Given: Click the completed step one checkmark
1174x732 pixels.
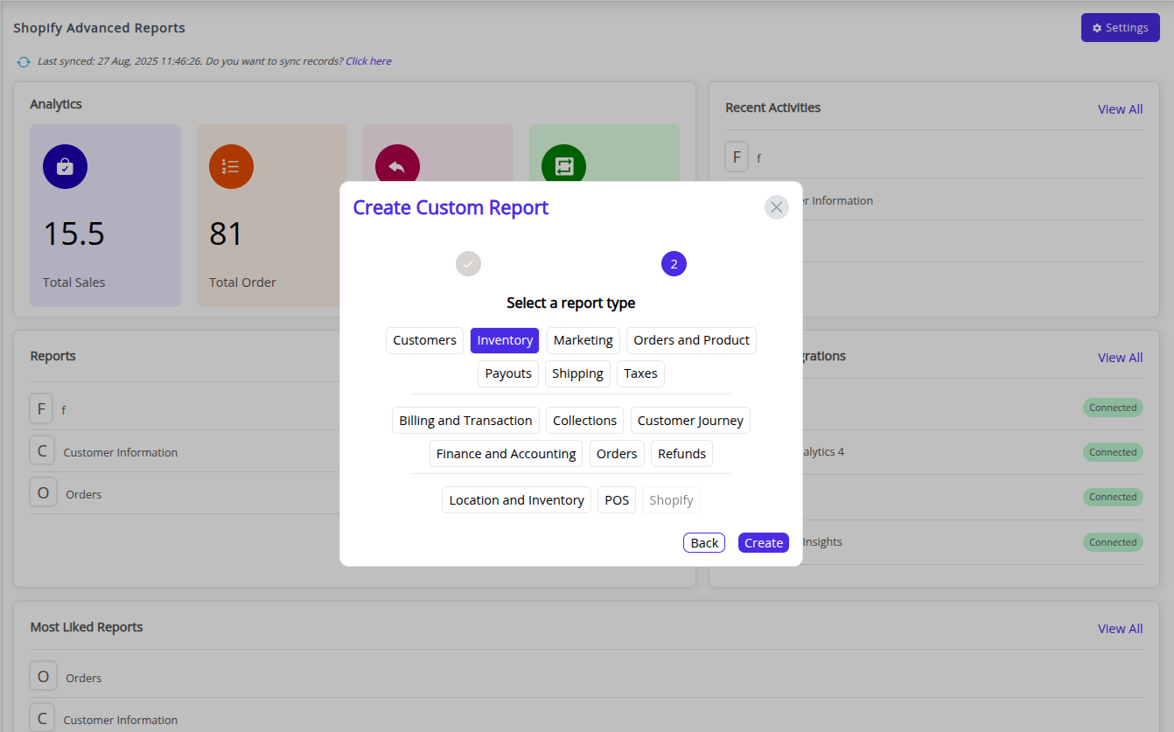Looking at the screenshot, I should click(468, 263).
